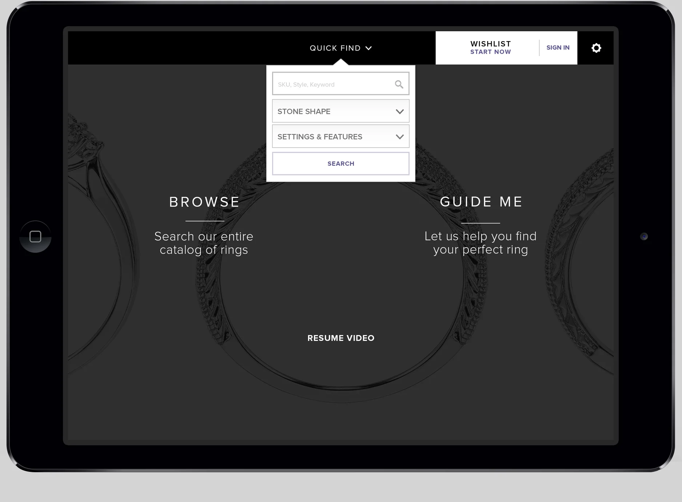Click 'Search our entire catalog of rings' text
Viewport: 682px width, 502px height.
tap(204, 243)
